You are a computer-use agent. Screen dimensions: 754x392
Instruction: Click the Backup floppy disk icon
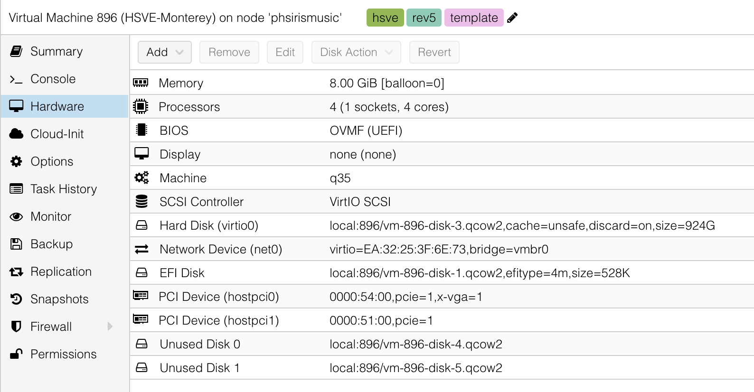pos(16,244)
